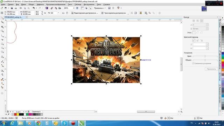Choose mitered corner contour option
This screenshot has width=224, height=126.
coord(194,33)
